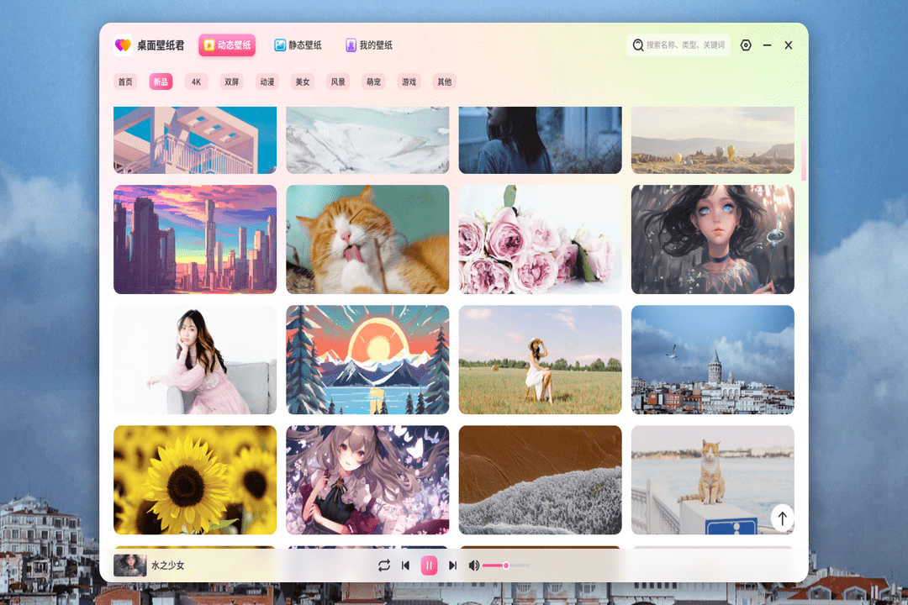
Task: Filter by the 双屏 category
Action: tap(232, 82)
